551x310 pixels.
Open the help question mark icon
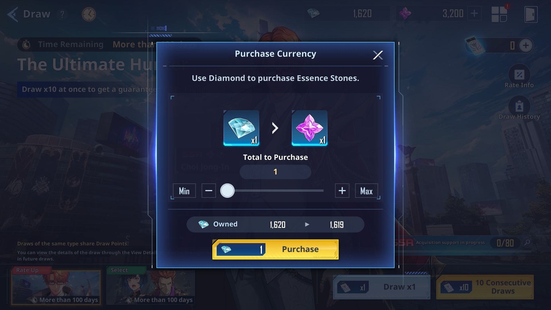pyautogui.click(x=62, y=14)
